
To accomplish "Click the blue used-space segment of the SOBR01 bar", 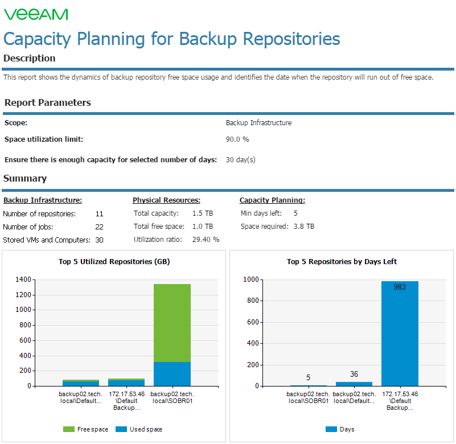I will pos(172,374).
